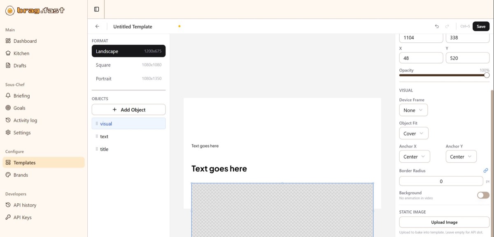This screenshot has width=494, height=237.
Task: Select the text object row
Action: [128, 136]
